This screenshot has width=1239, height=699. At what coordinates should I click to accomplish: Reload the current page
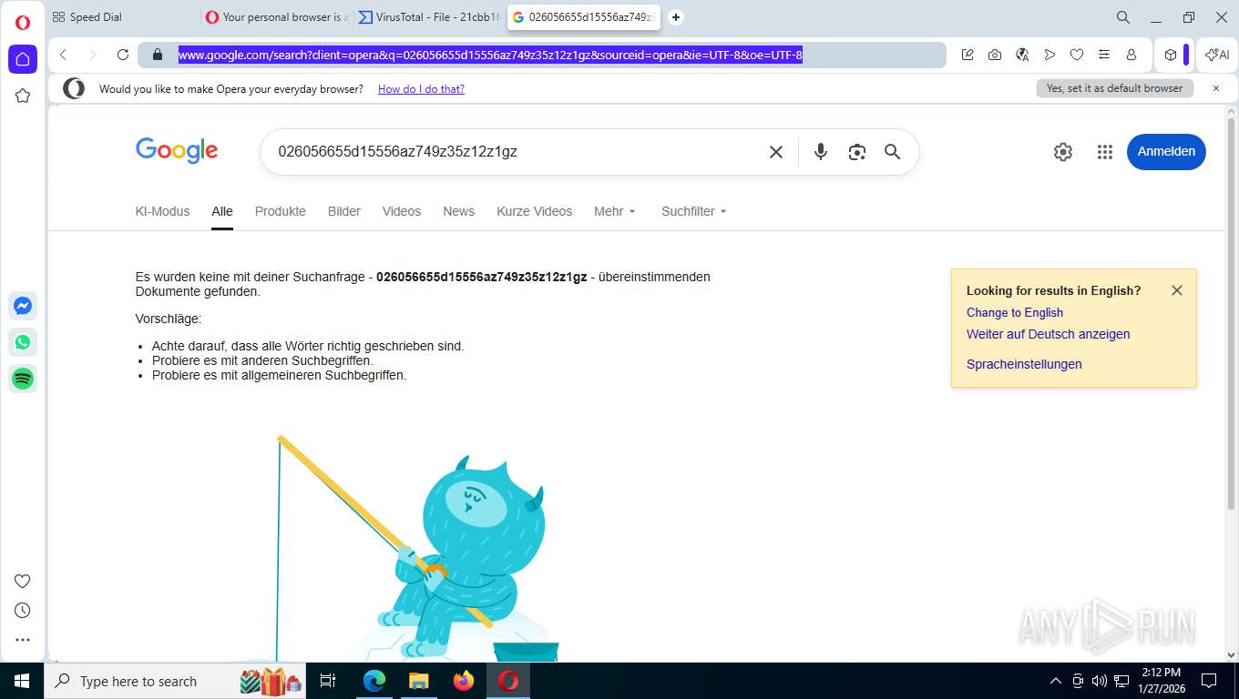pyautogui.click(x=123, y=55)
